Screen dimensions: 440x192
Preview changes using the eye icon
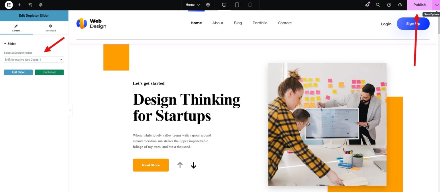coord(400,5)
